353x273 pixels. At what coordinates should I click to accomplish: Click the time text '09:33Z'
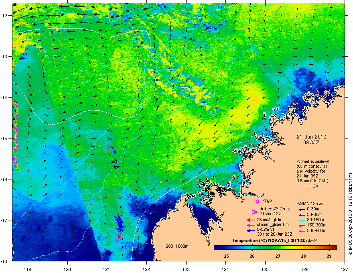click(x=311, y=143)
